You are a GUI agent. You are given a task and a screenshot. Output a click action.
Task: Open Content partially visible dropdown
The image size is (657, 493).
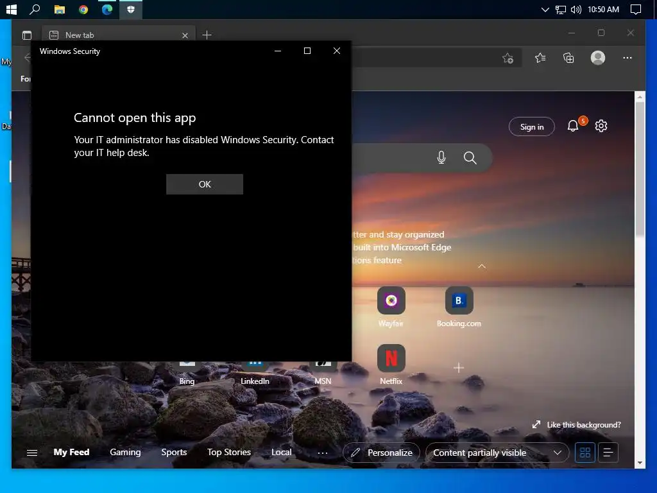tap(497, 453)
